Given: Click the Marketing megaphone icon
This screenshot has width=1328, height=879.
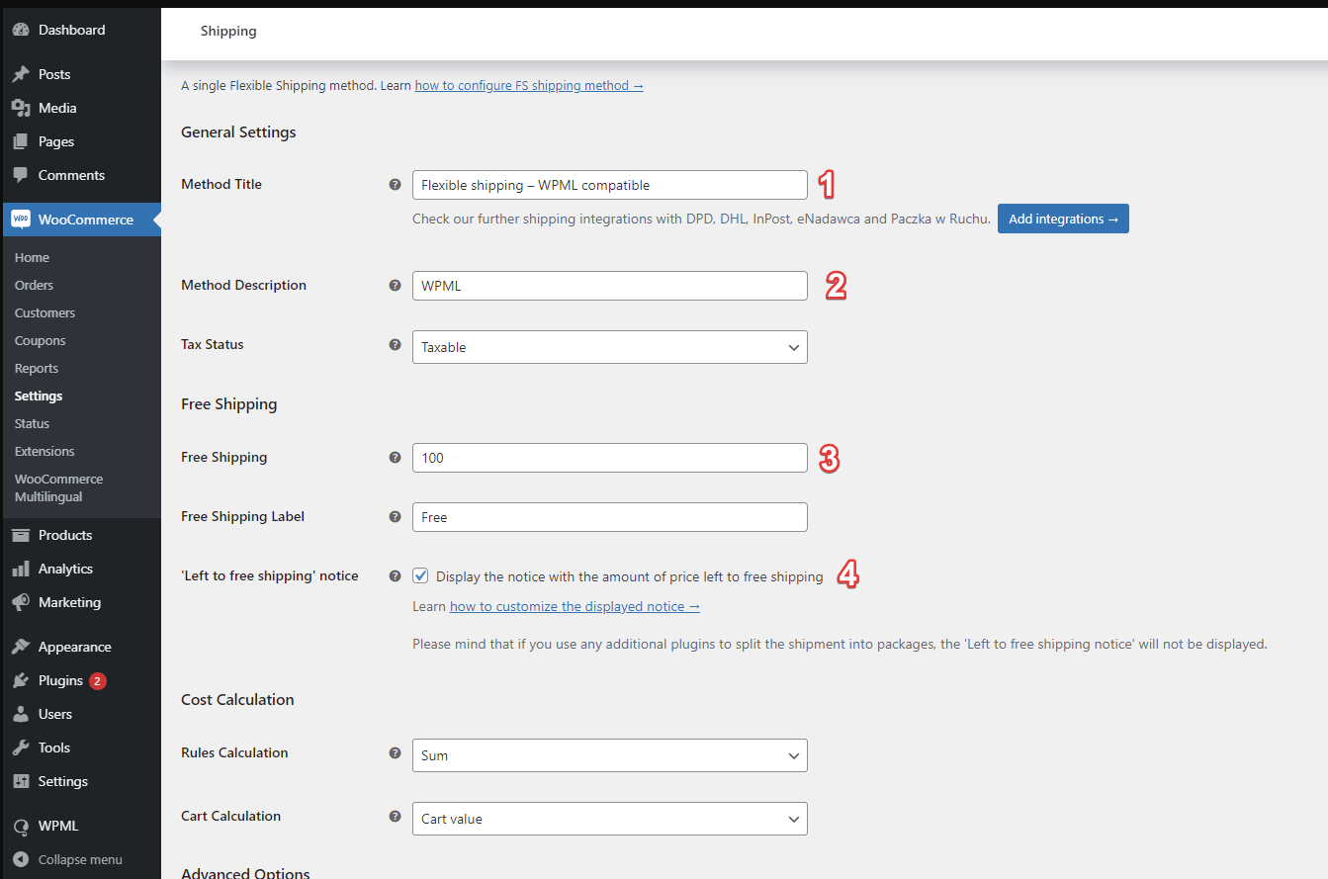Looking at the screenshot, I should pyautogui.click(x=21, y=602).
